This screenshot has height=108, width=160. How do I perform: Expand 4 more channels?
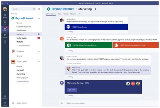click(x=23, y=81)
